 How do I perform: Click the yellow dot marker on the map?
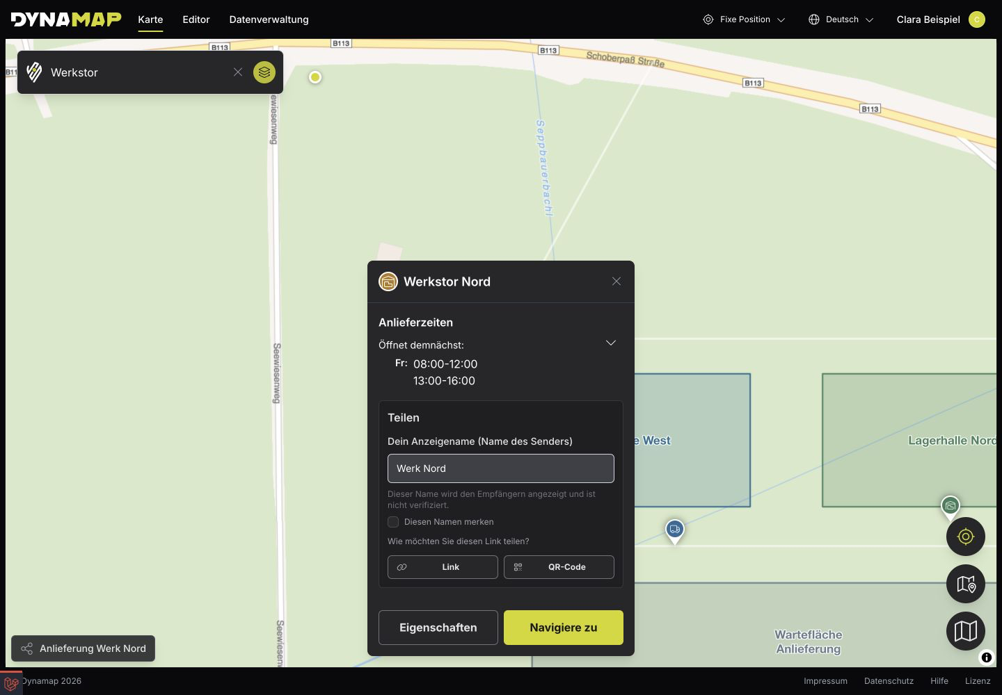tap(315, 77)
